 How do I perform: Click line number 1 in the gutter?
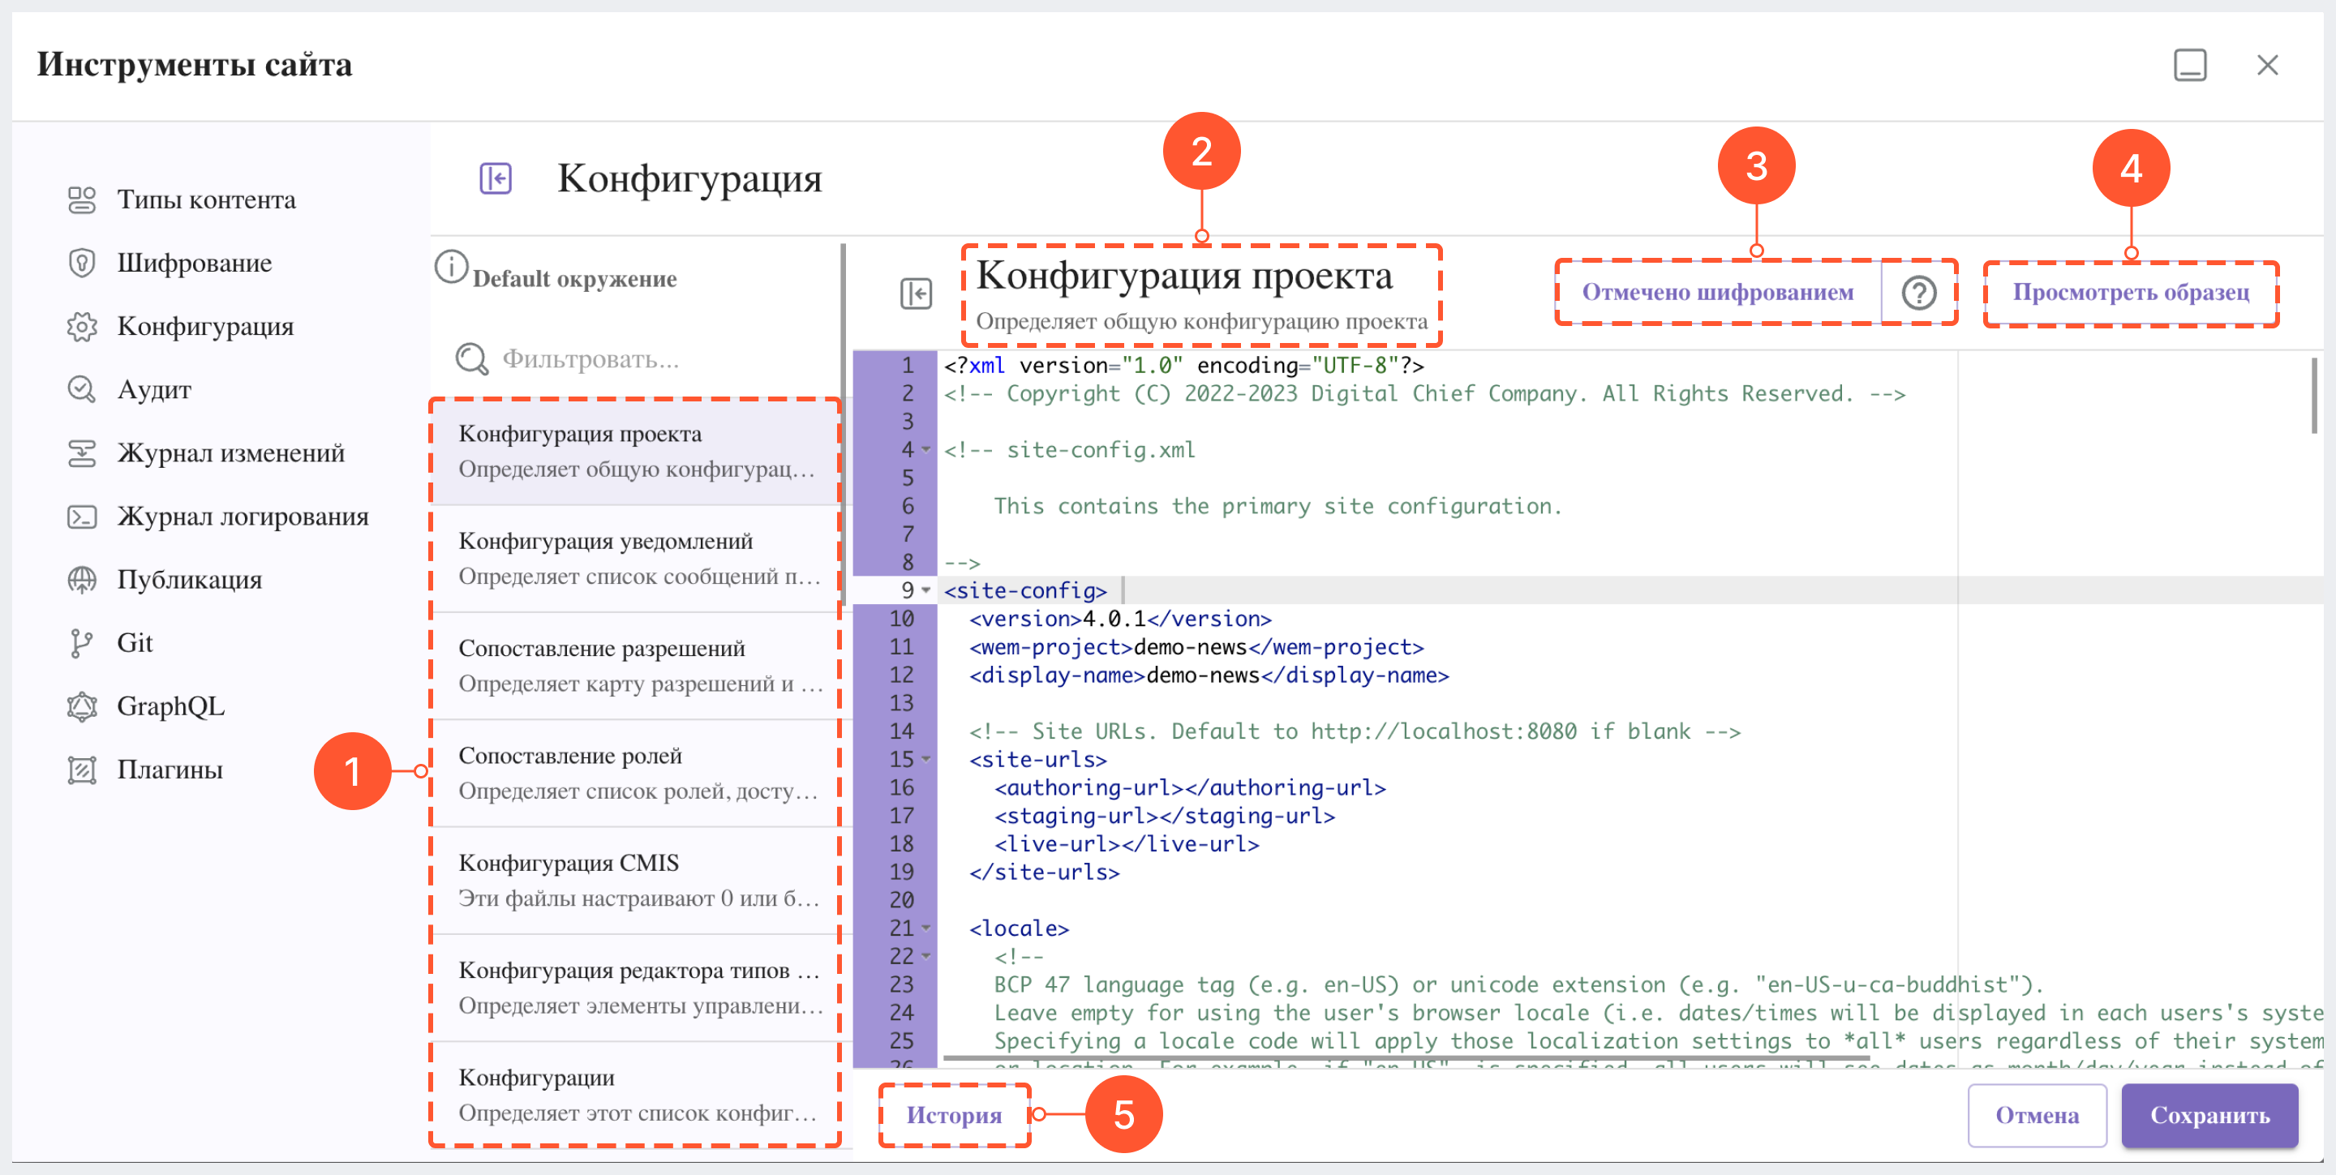(907, 366)
